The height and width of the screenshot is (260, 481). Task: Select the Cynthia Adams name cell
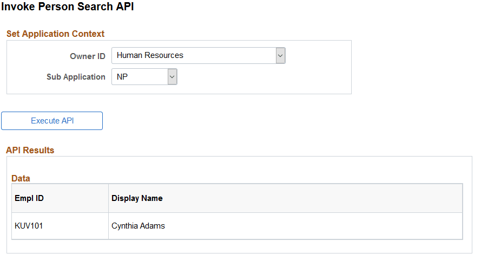(138, 226)
